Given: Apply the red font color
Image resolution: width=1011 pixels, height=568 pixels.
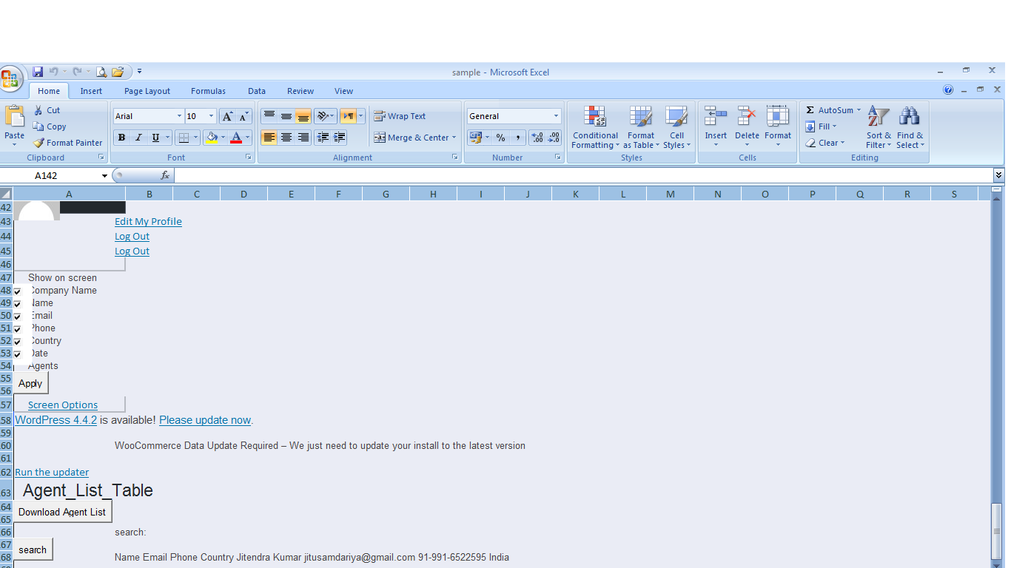Looking at the screenshot, I should tap(236, 138).
